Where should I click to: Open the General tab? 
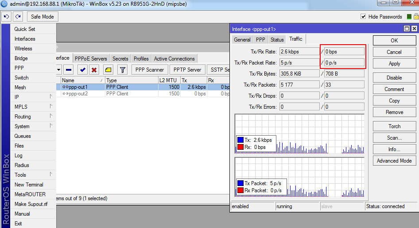(242, 40)
